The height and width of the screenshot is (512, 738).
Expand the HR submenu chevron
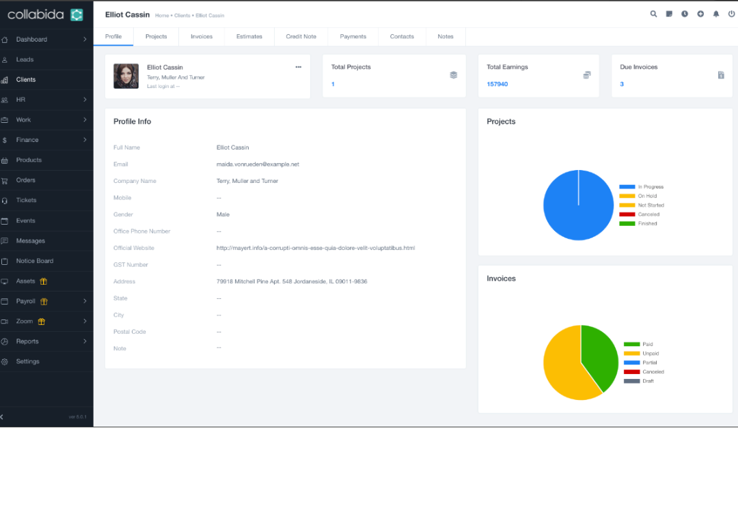85,100
